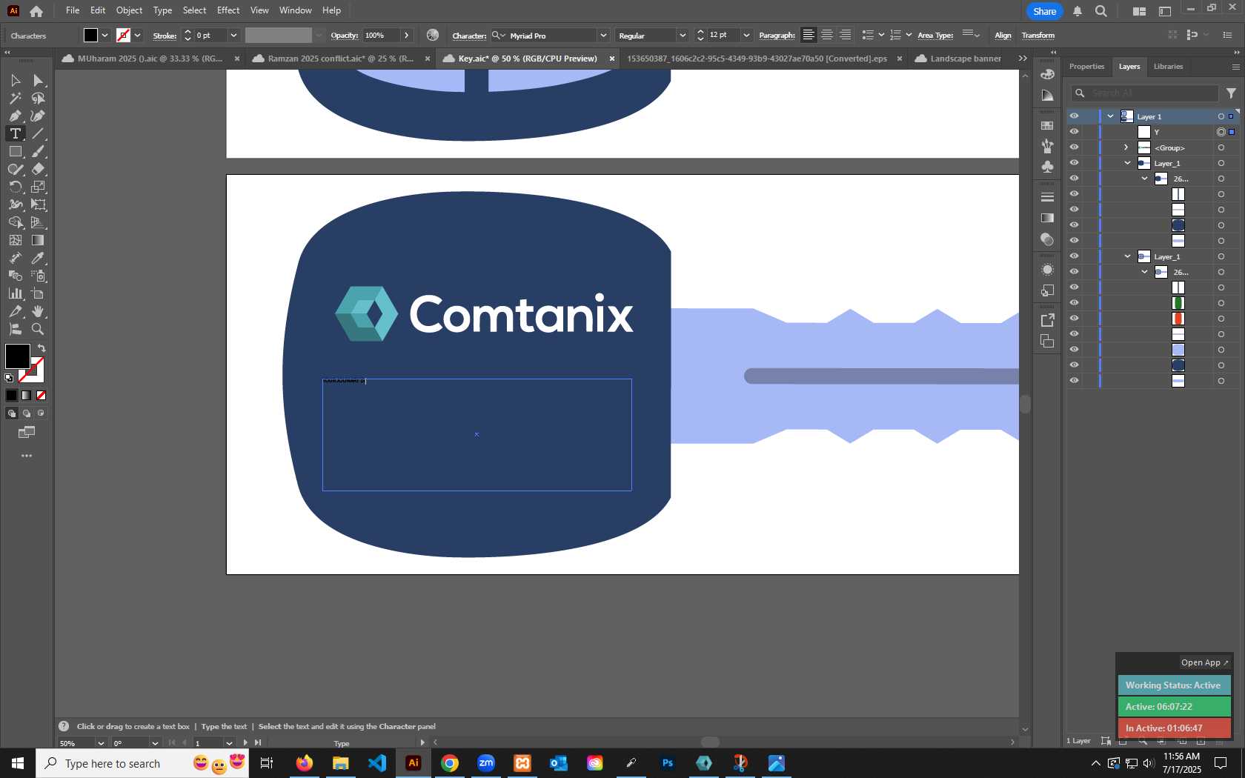Align paragraph text left
The image size is (1245, 778).
809,35
